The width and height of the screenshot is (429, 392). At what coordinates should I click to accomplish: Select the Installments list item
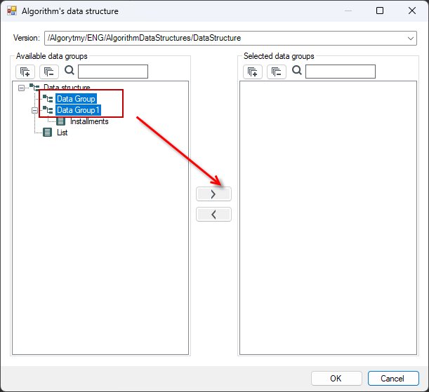[x=89, y=121]
